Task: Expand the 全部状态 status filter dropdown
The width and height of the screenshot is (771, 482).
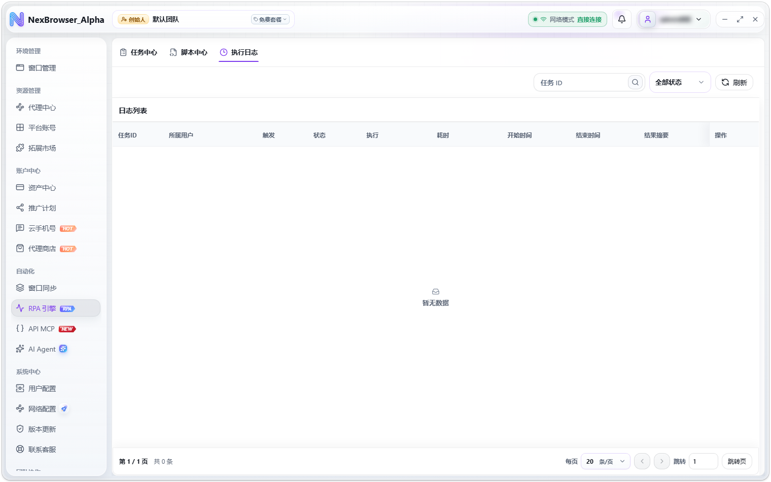Action: click(x=680, y=82)
